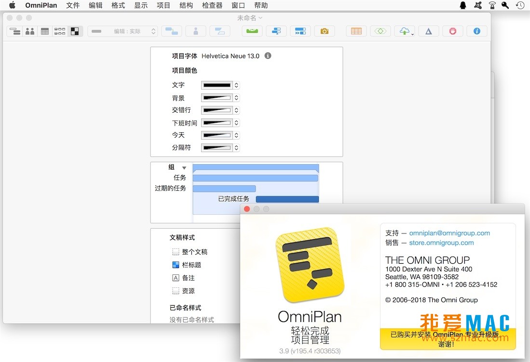The width and height of the screenshot is (530, 362).
Task: Open the 帮助 menu
Action: (260, 5)
